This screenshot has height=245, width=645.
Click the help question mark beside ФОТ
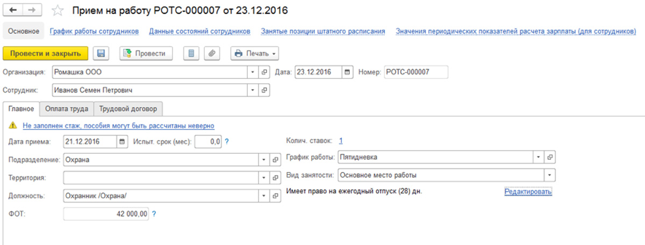[x=154, y=214]
